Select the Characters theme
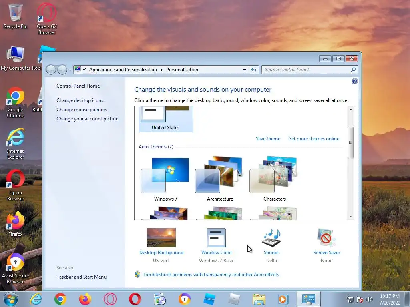 click(275, 179)
